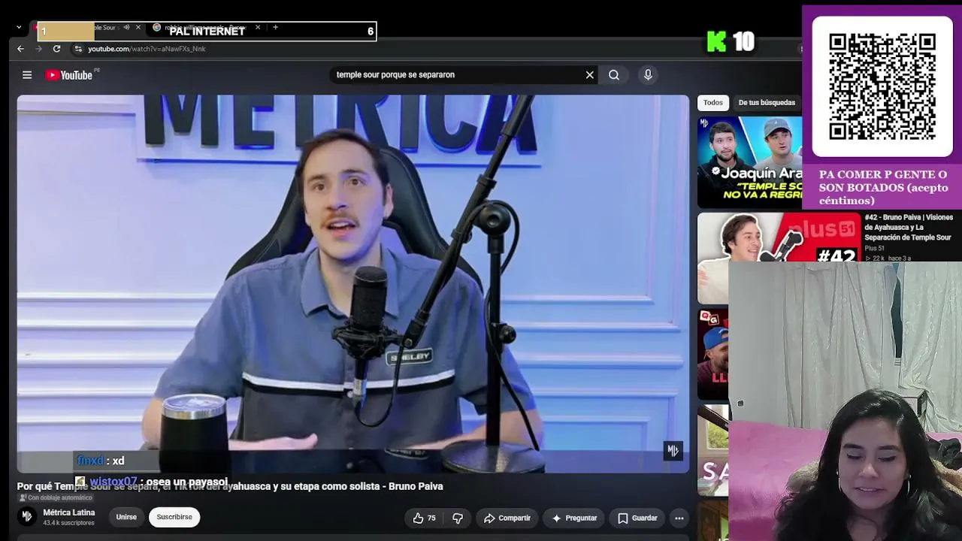Open the tab search dropdown arrow

(19, 28)
